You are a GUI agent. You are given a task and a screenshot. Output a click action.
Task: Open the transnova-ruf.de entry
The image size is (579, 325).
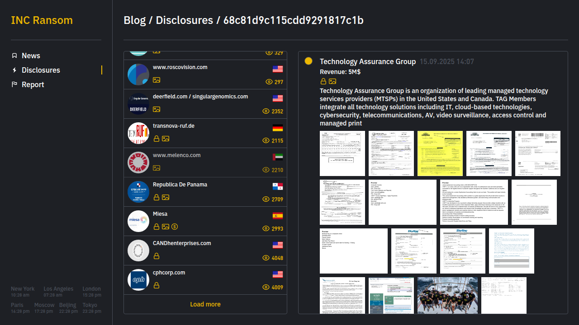(x=205, y=133)
